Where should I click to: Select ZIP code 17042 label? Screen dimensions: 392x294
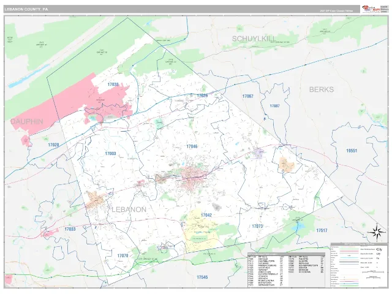coord(206,215)
